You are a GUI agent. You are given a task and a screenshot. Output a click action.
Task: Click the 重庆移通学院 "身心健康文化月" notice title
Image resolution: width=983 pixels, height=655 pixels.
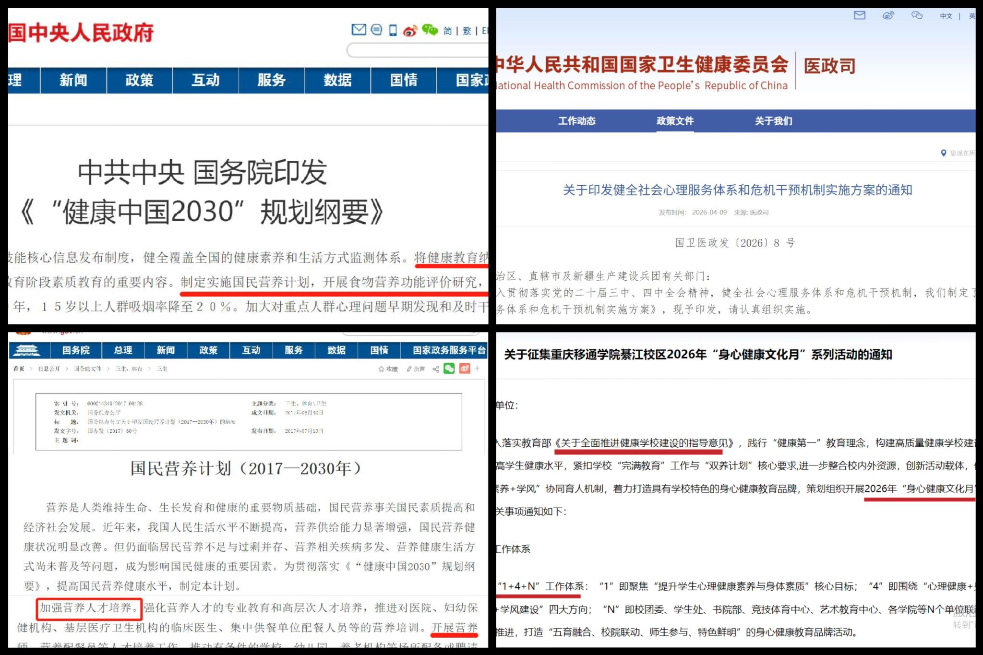click(x=698, y=355)
